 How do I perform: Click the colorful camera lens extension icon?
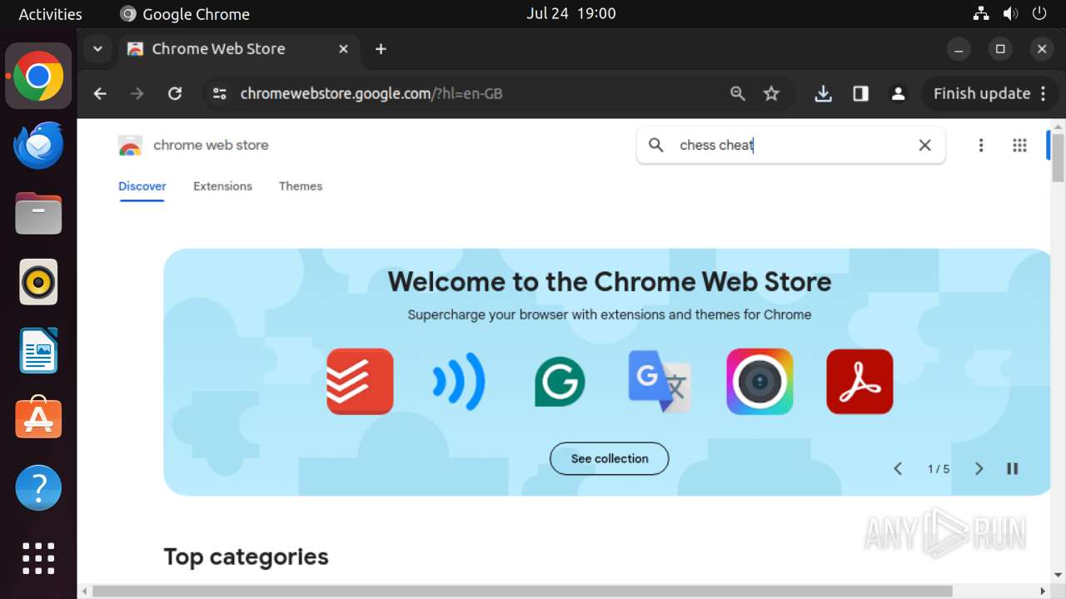[760, 381]
